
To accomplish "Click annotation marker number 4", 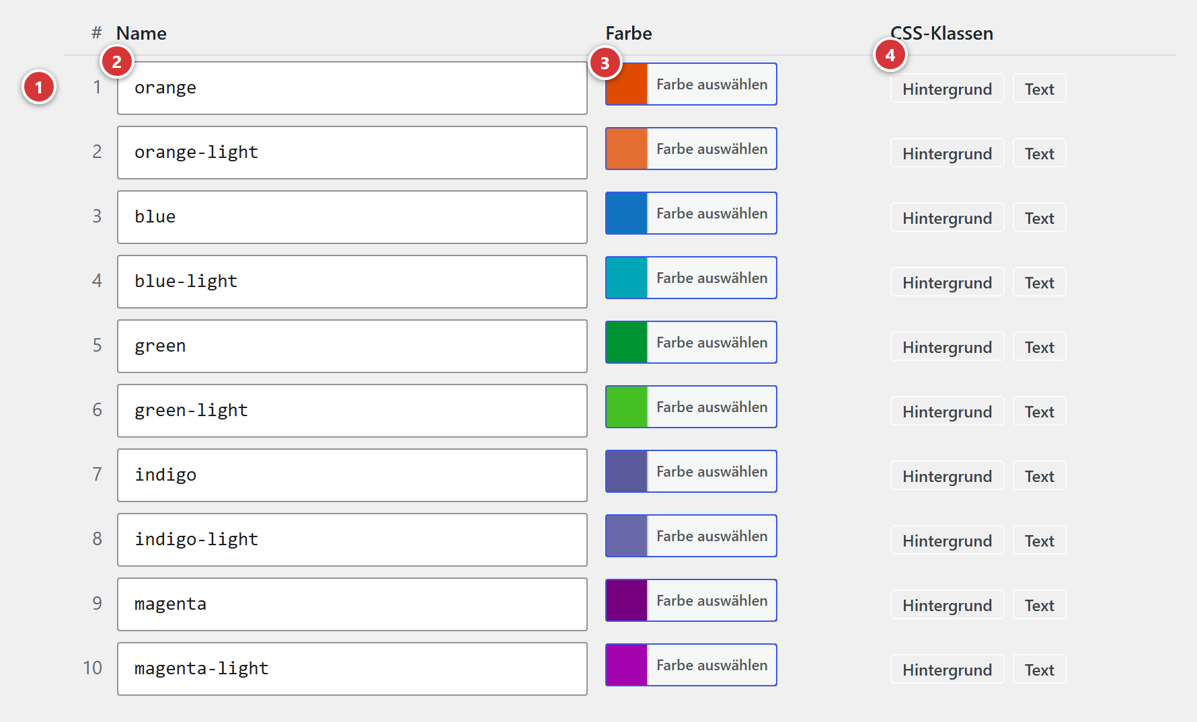I will 890,55.
